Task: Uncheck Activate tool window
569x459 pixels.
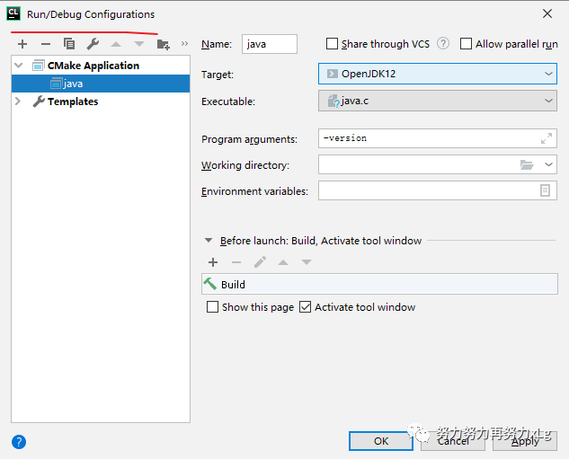Action: (x=306, y=306)
